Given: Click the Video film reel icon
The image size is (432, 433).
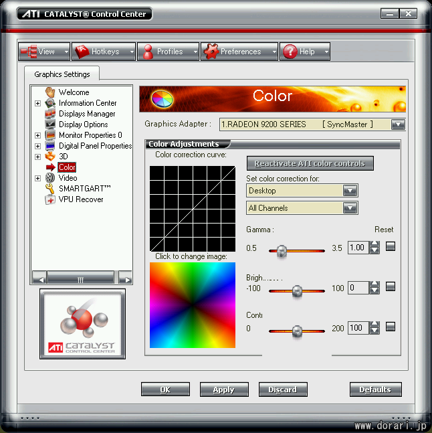Looking at the screenshot, I should [x=50, y=178].
